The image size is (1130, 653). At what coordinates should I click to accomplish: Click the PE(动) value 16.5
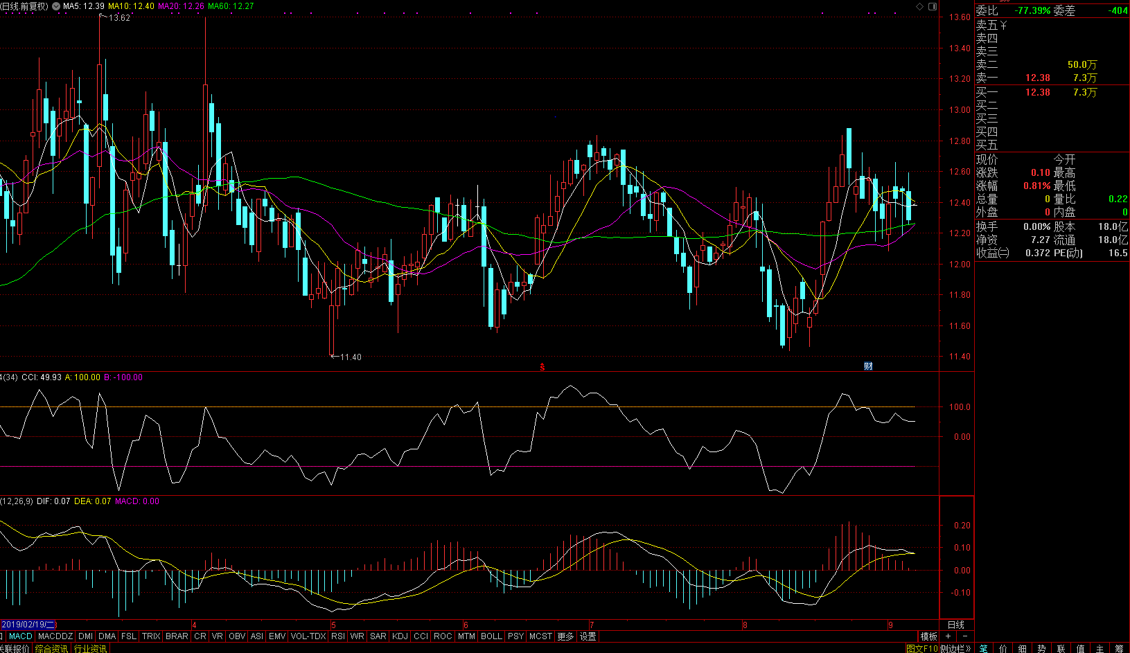click(x=1118, y=253)
